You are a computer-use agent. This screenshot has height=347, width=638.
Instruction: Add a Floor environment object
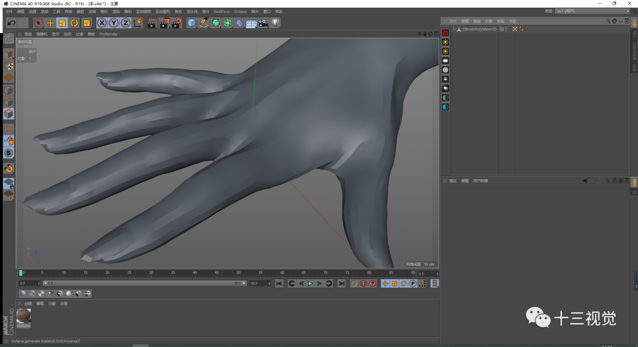[x=252, y=23]
